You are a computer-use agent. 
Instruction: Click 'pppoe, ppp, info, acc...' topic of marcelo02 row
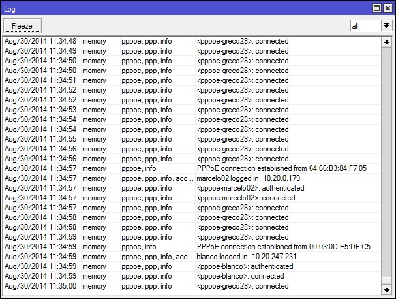(x=157, y=178)
